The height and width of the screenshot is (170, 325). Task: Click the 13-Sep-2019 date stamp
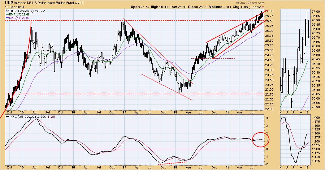click(15, 7)
